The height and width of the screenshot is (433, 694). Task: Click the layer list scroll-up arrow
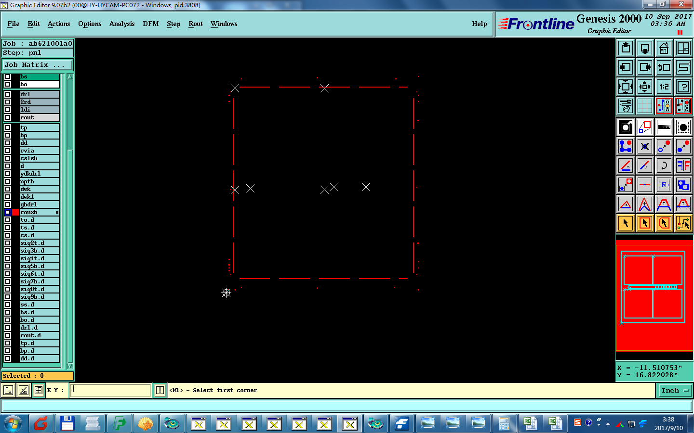pyautogui.click(x=70, y=77)
